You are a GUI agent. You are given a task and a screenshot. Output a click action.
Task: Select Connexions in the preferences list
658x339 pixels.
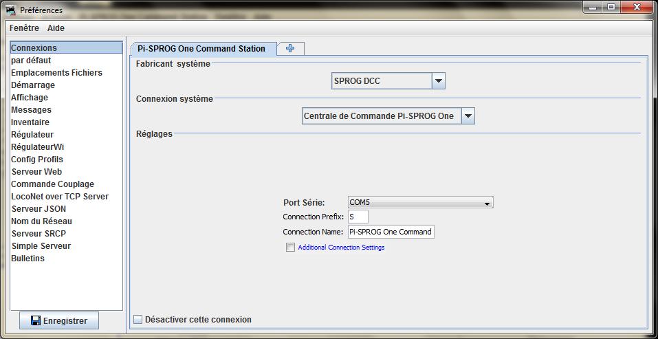(66, 48)
